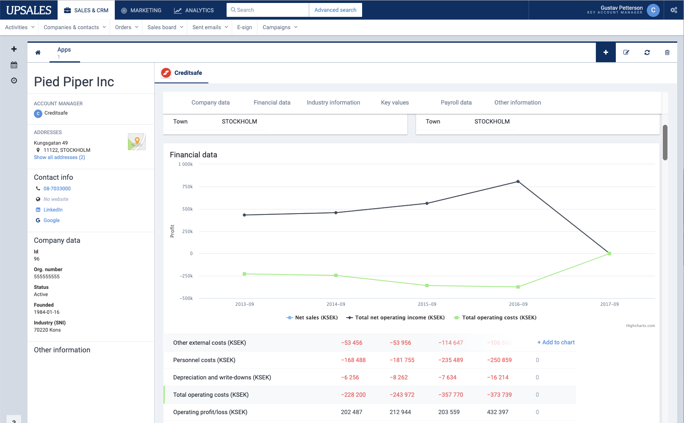This screenshot has width=684, height=423.
Task: Go to home icon tab
Action: click(x=38, y=52)
